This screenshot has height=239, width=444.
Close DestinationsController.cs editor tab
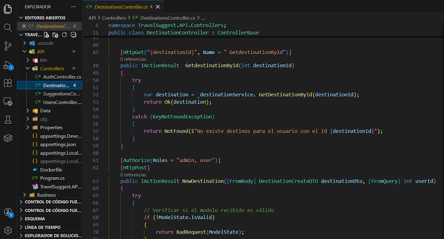[x=158, y=7]
